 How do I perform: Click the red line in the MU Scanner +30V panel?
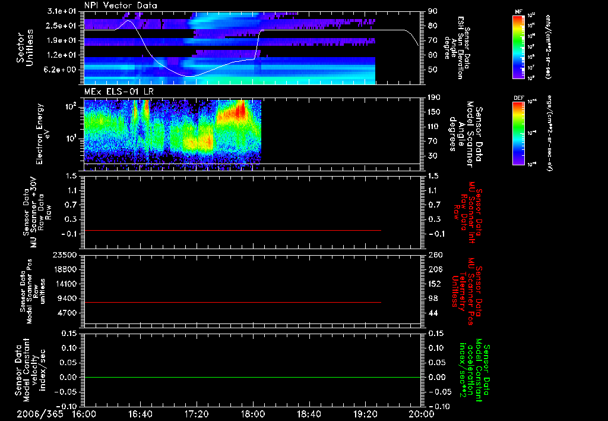(x=233, y=230)
